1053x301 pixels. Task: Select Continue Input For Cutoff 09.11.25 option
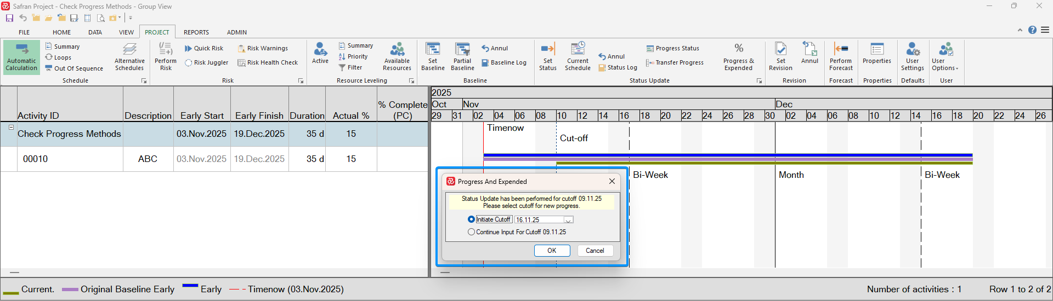point(471,232)
